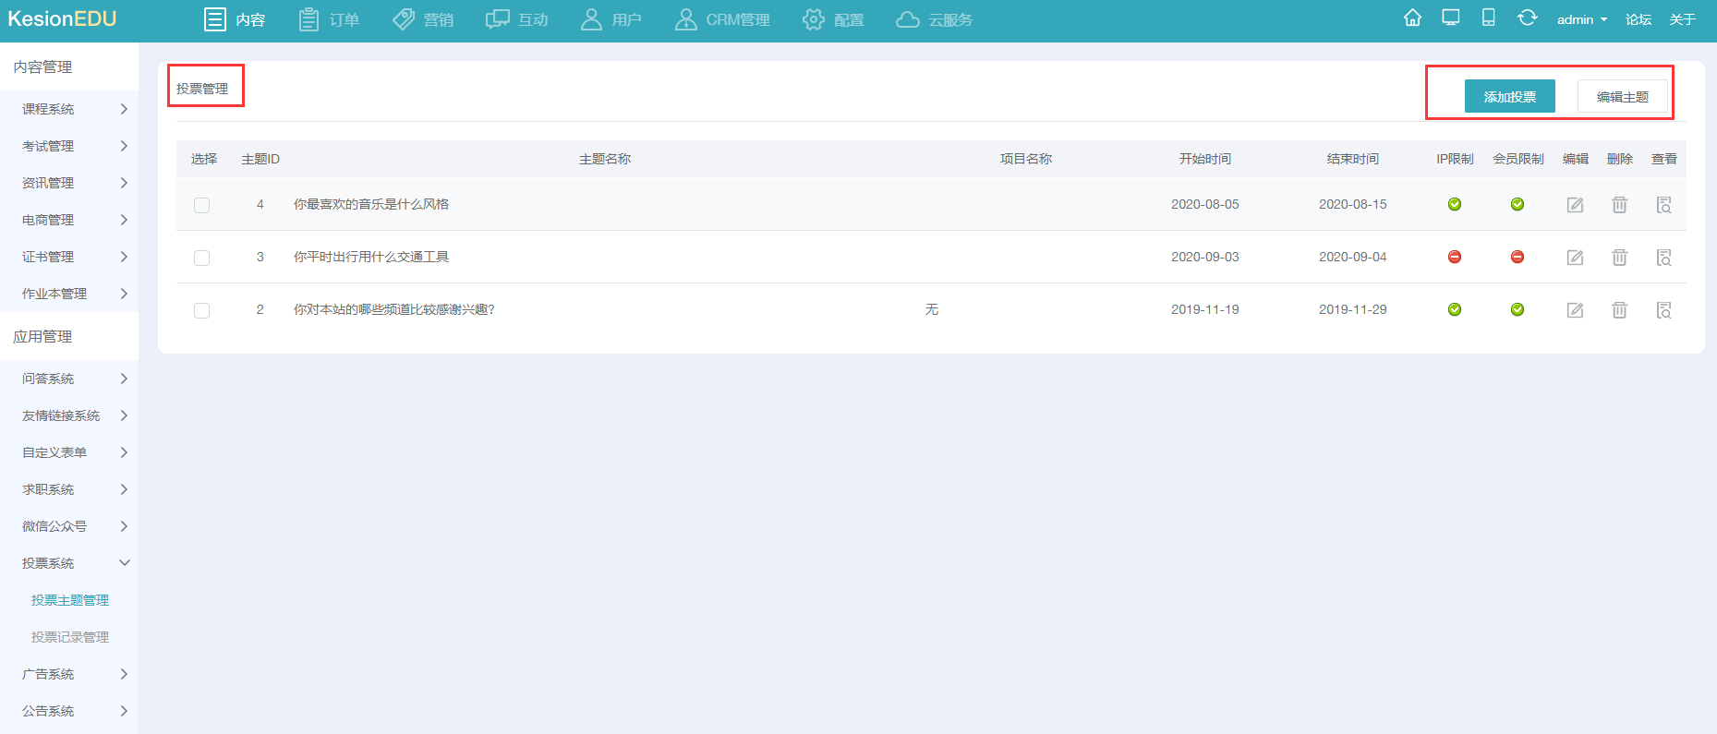Click the 编辑主题 button

1623,96
